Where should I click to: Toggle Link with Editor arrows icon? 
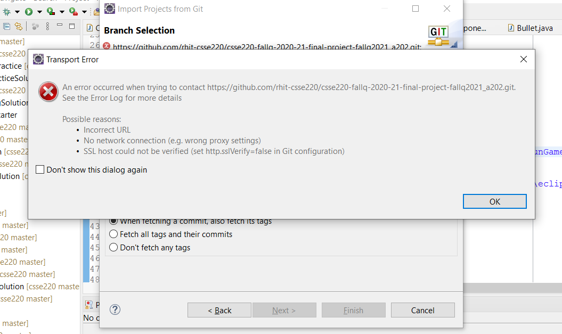(x=18, y=26)
